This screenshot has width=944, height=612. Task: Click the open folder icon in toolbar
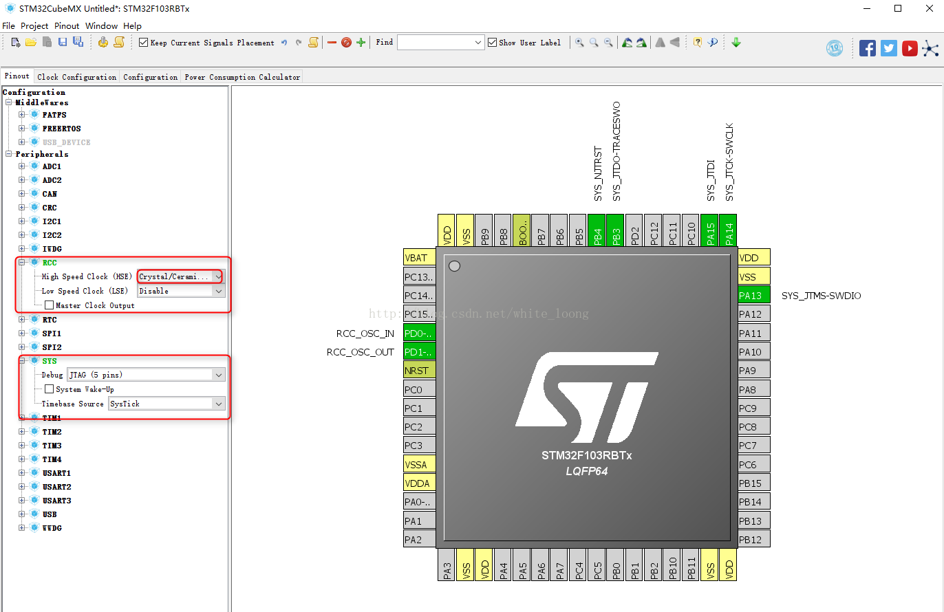(x=31, y=43)
